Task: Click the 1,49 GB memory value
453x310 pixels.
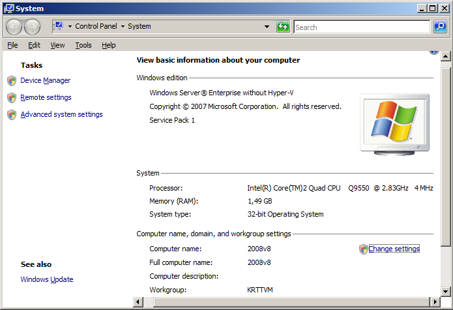Action: tap(259, 201)
